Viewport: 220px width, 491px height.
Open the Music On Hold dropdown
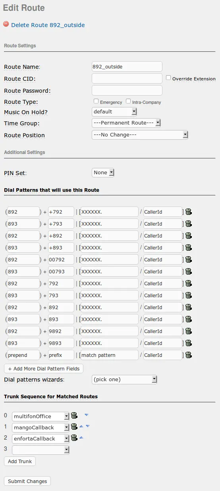(114, 112)
